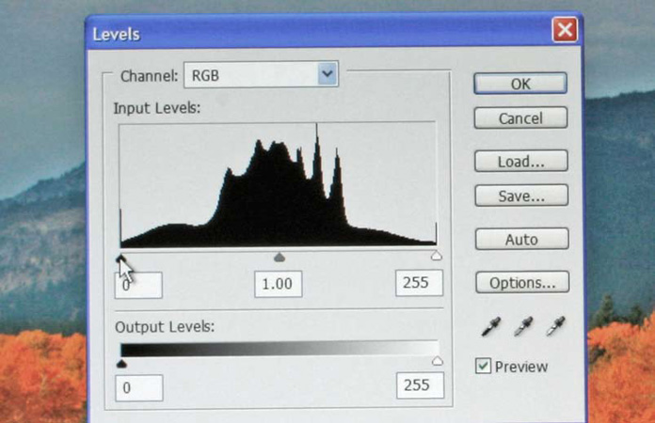Click the output levels white slider
Viewport: 655px width, 423px height.
437,362
